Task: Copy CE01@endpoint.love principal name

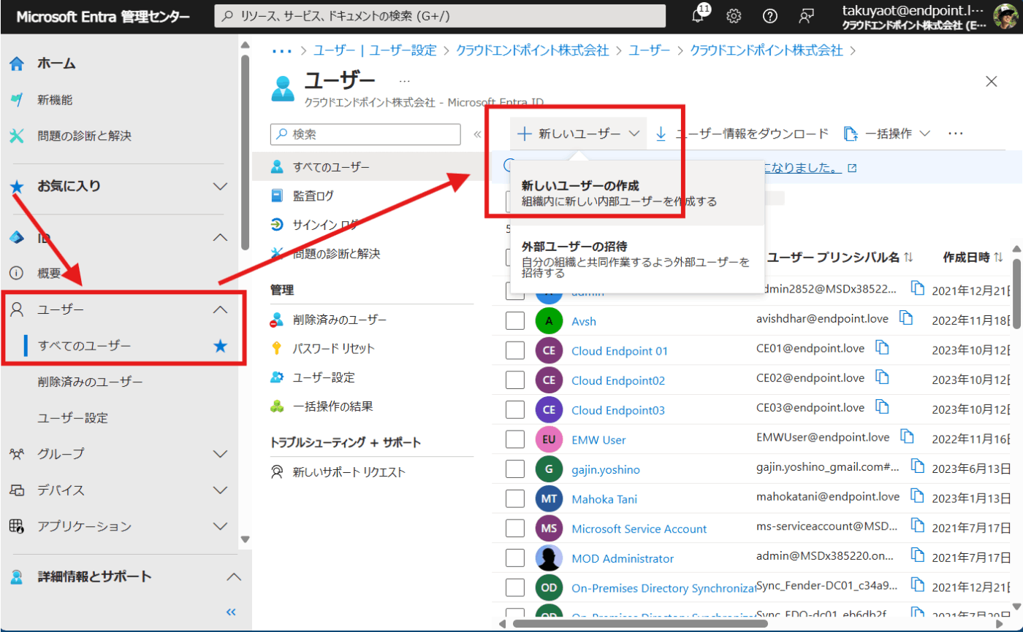Action: [882, 347]
